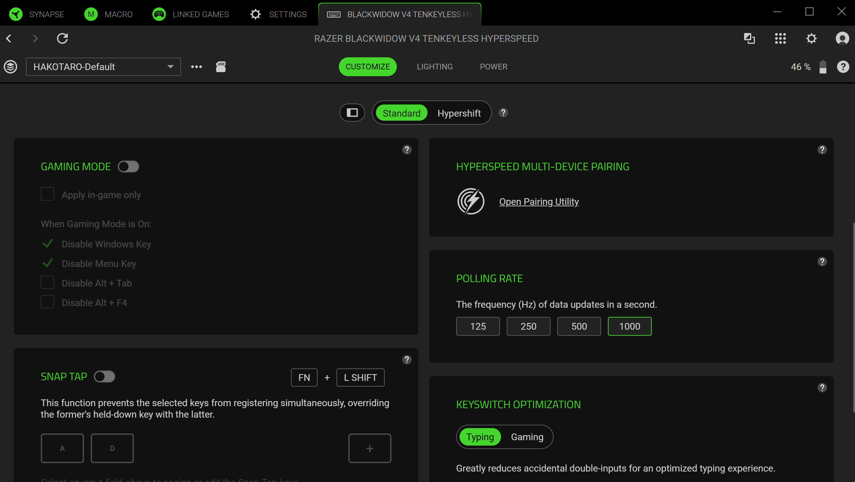Screen dimensions: 855x482
Task: Check Disable Alt + Tab box
Action: pos(48,282)
